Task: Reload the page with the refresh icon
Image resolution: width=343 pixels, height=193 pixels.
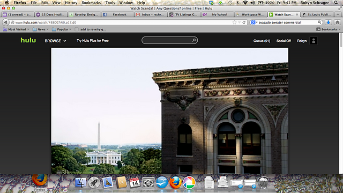Action: point(244,23)
